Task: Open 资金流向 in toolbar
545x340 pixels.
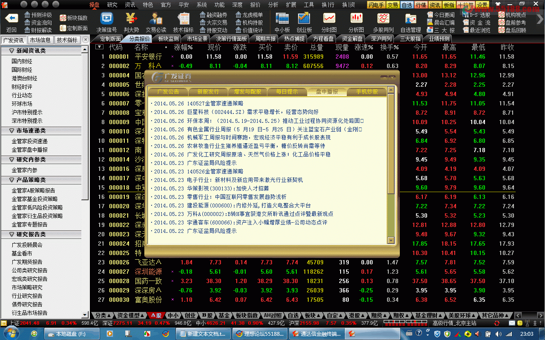Action: [x=38, y=23]
